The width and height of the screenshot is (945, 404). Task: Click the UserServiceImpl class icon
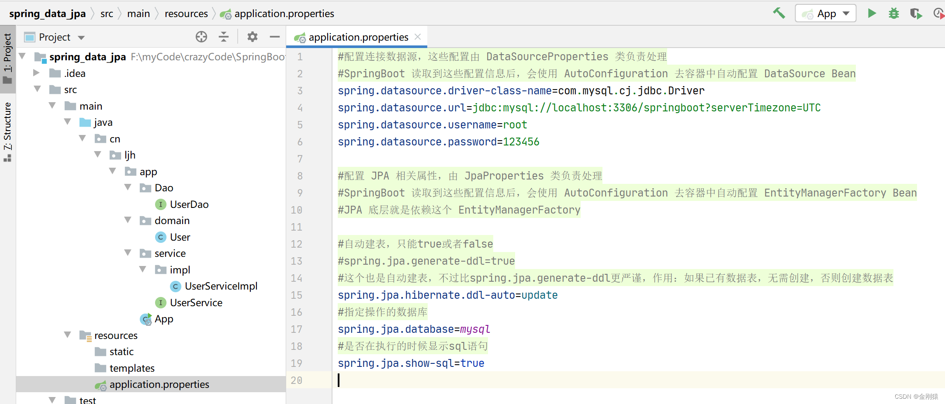coord(176,286)
